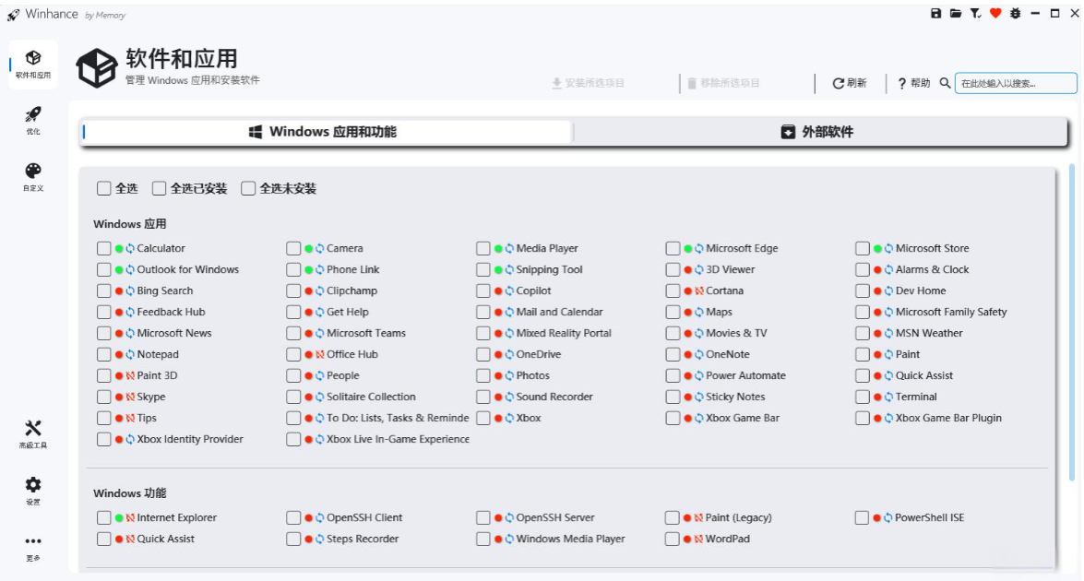Image resolution: width=1084 pixels, height=581 pixels.
Task: Click the bug report icon
Action: pos(1015,14)
